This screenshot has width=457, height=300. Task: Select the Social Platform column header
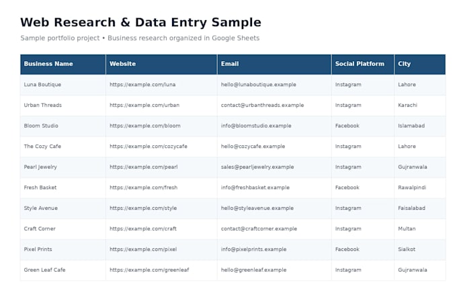point(363,64)
